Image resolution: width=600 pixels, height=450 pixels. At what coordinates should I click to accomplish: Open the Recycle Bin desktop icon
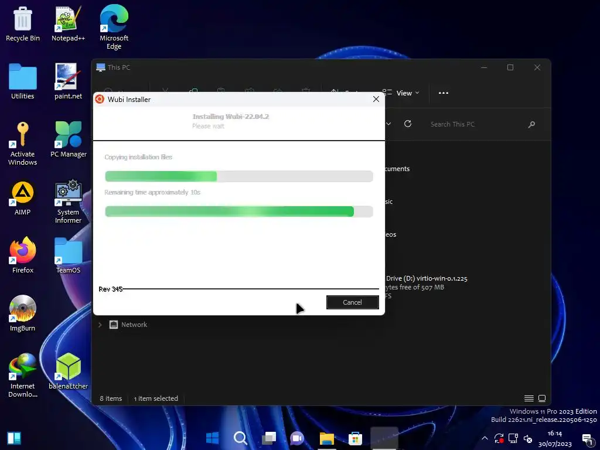(23, 23)
